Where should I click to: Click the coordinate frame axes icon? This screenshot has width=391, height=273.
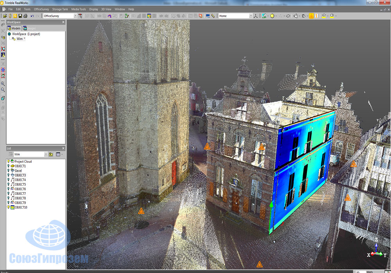[x=256, y=16]
